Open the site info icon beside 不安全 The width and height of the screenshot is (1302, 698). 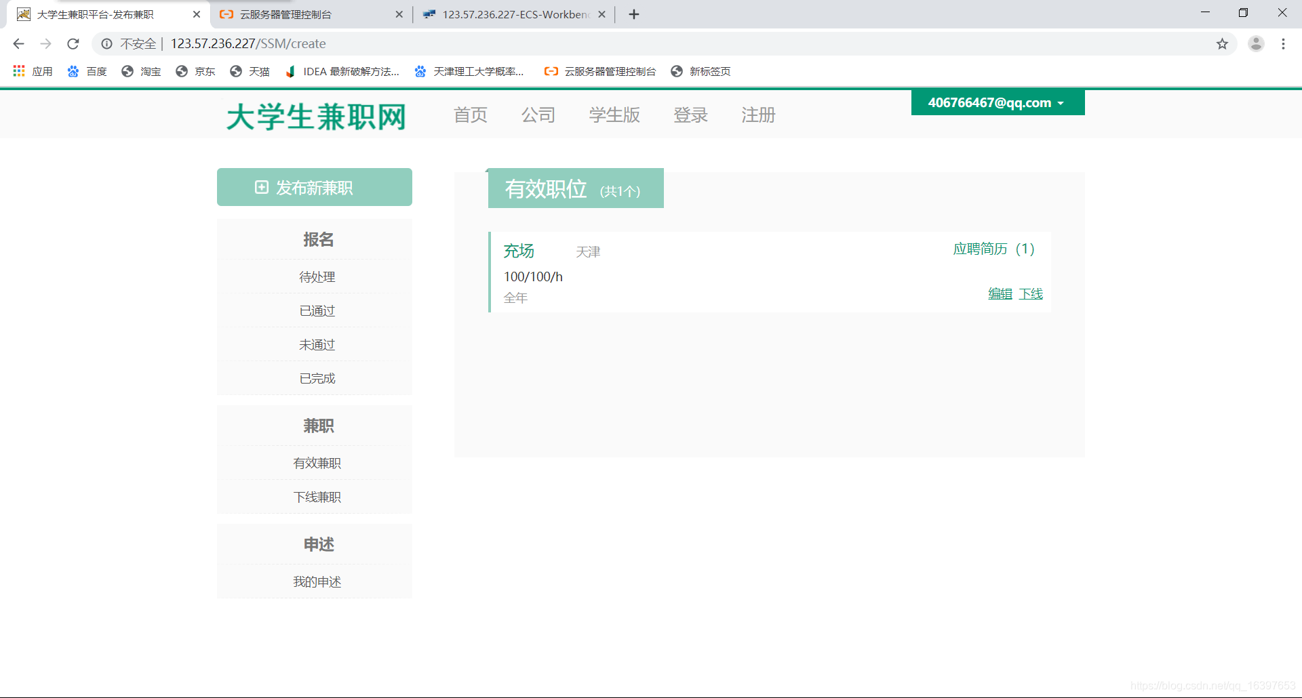tap(106, 44)
